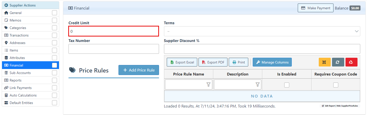Click the Print button
This screenshot has height=117, width=367.
238,62
